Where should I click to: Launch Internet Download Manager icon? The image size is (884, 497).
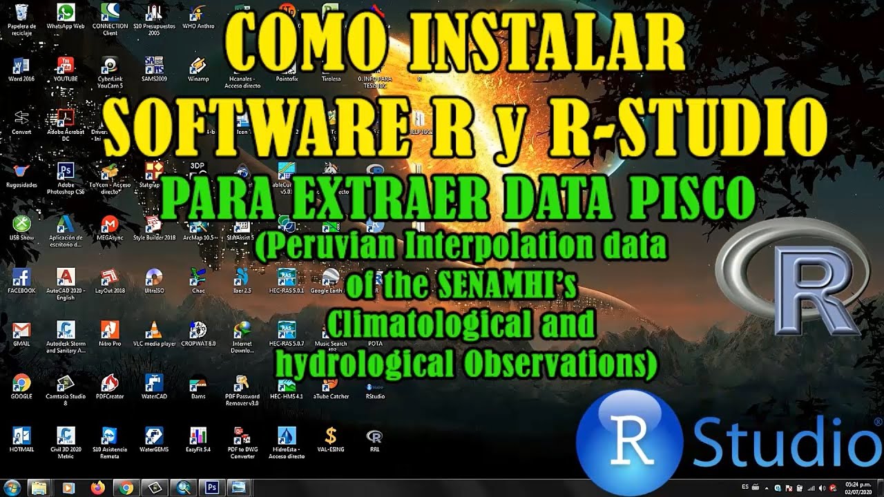[242, 338]
